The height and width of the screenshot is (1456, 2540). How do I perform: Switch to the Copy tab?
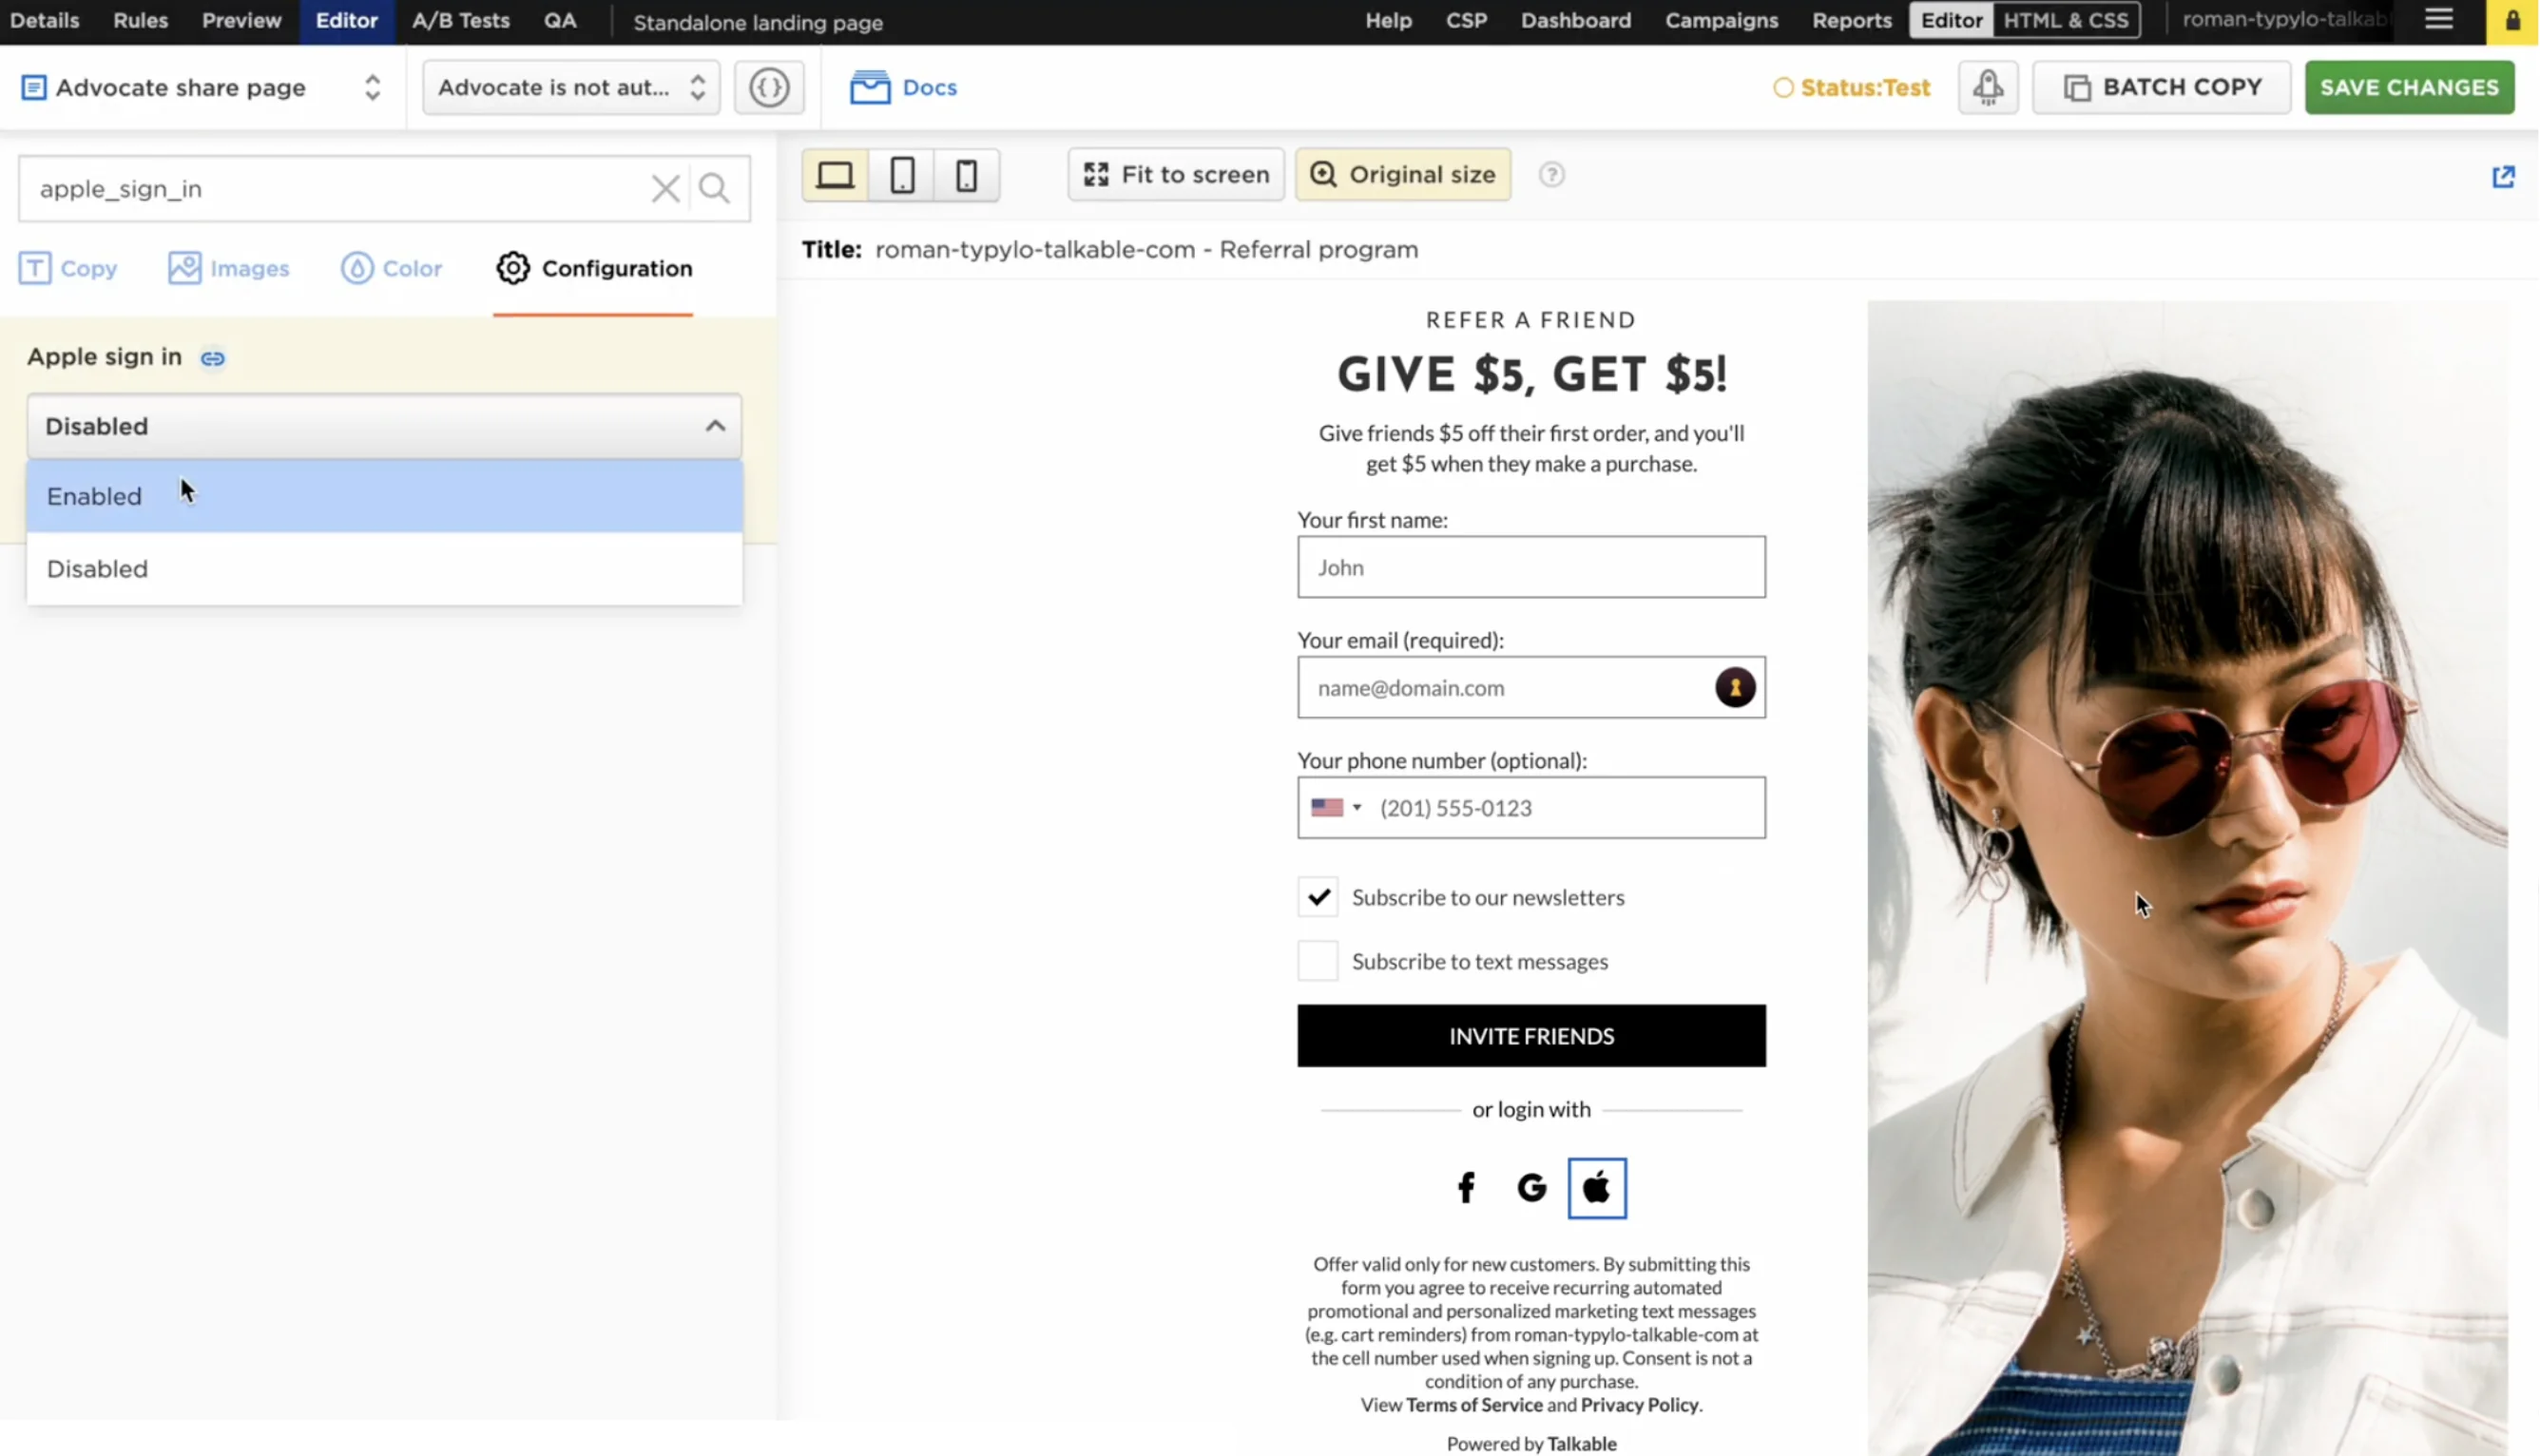pos(68,268)
